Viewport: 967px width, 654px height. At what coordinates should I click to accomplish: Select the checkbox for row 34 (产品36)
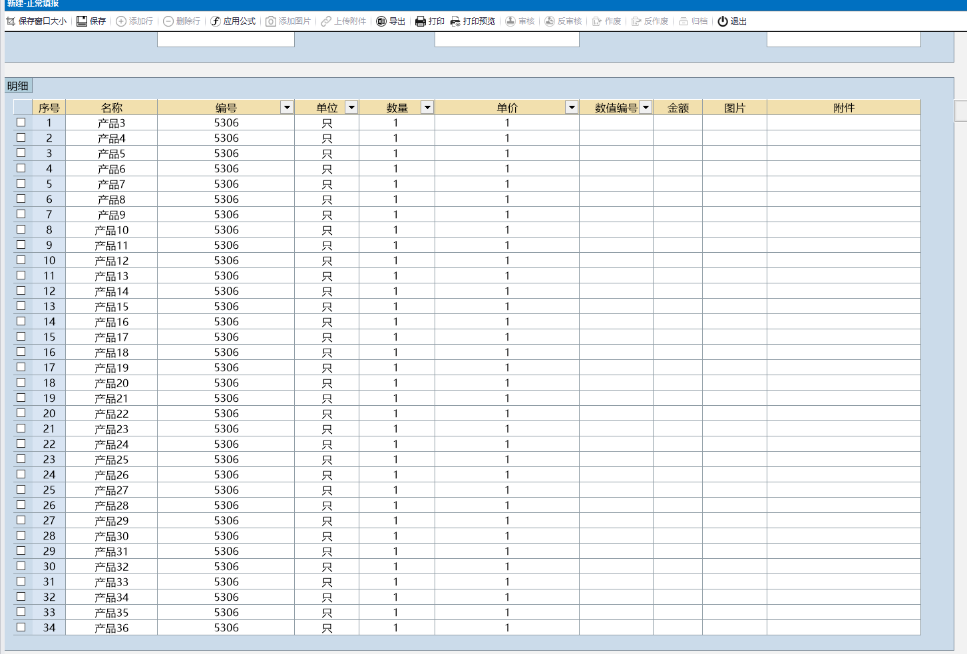[21, 627]
